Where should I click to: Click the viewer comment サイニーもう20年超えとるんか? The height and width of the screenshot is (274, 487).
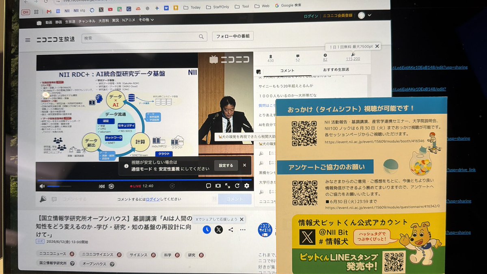pos(287,86)
